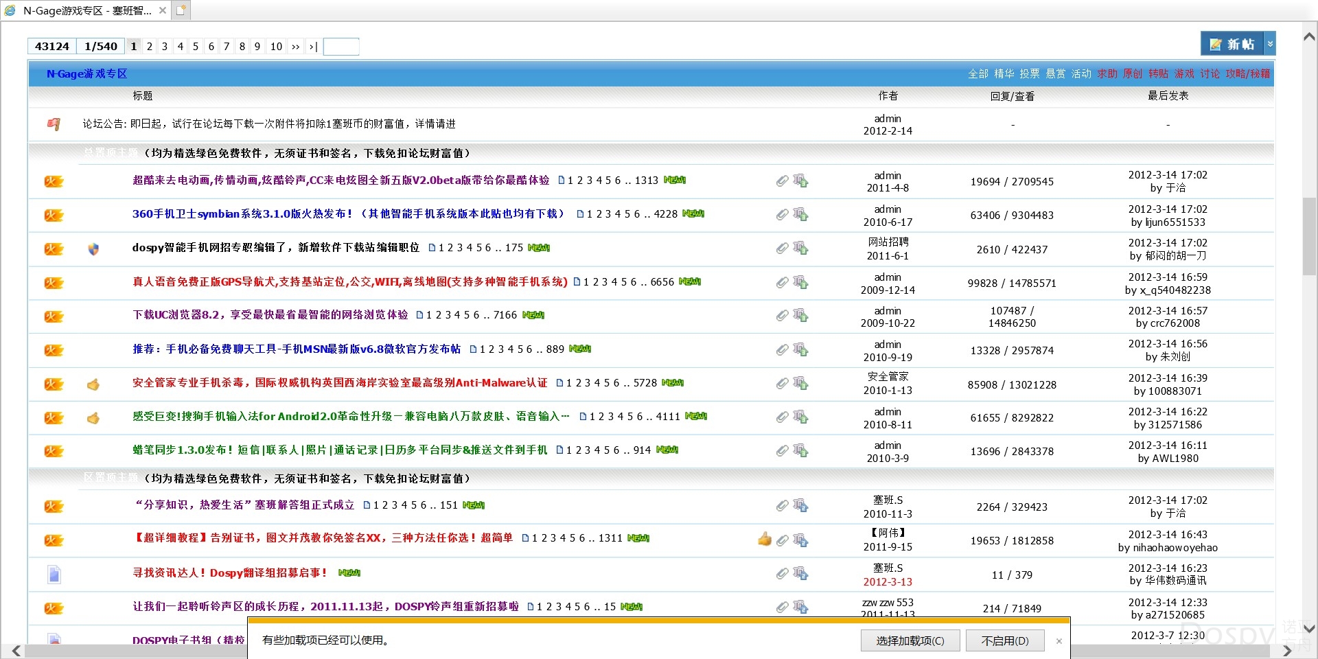This screenshot has width=1318, height=659.
Task: Open the N-Gage游戏专区 forum title link
Action: pos(86,73)
